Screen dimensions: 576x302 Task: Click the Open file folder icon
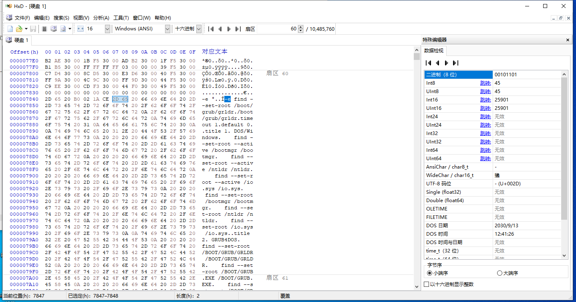[19, 29]
